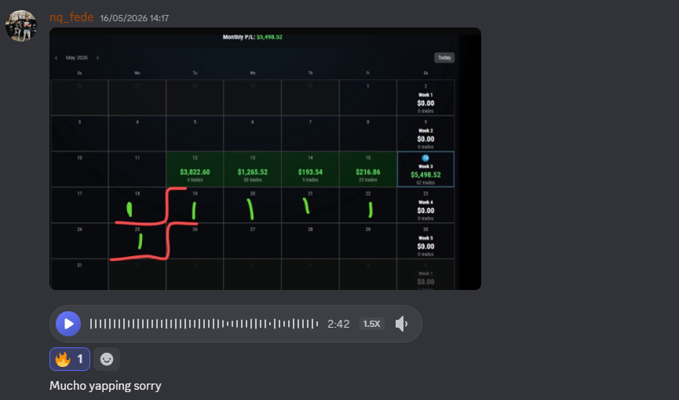Click the nq_fede username

tap(71, 17)
